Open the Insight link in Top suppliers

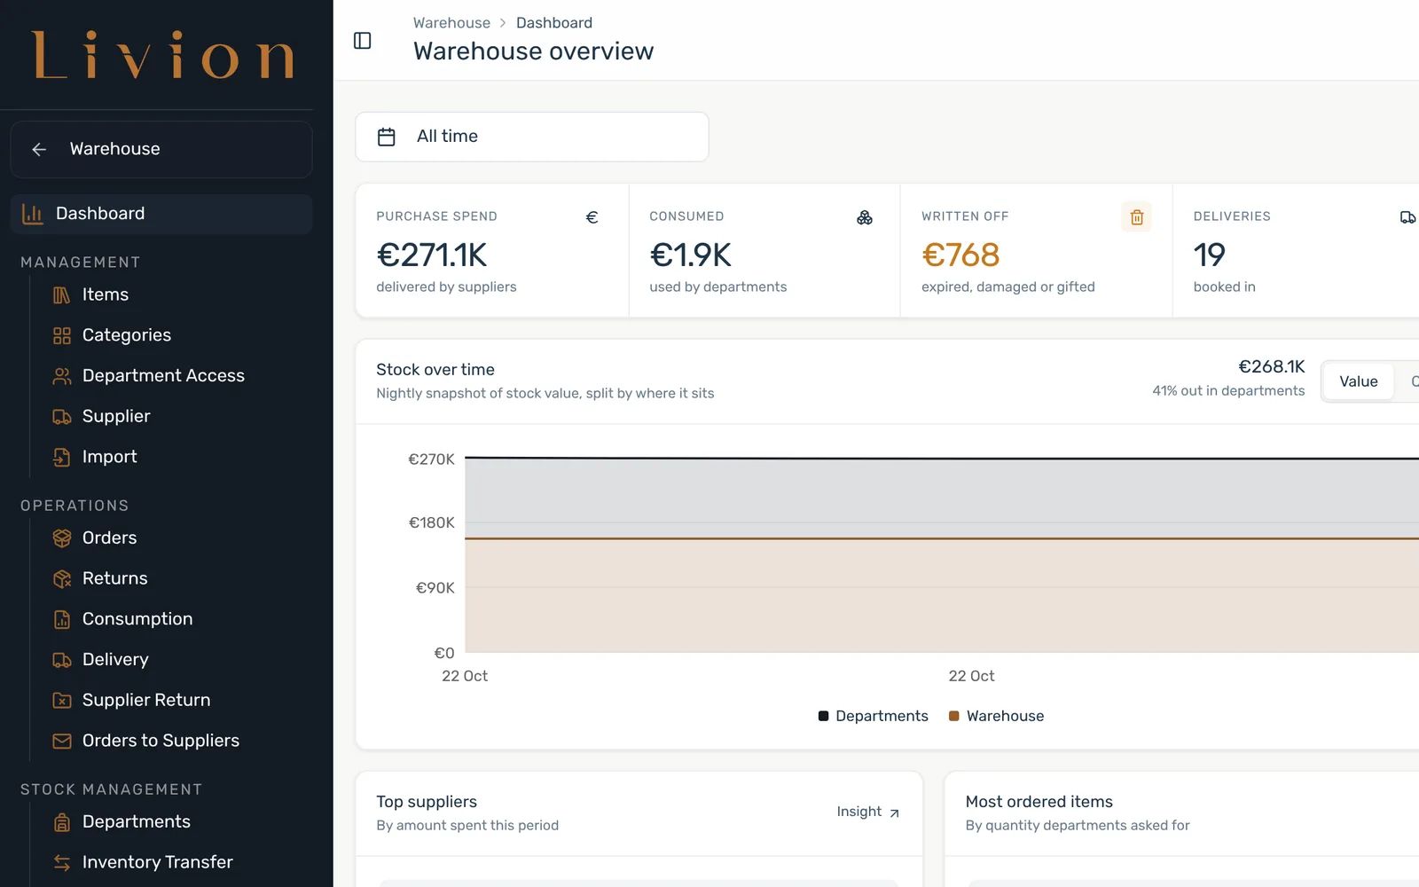(x=868, y=812)
